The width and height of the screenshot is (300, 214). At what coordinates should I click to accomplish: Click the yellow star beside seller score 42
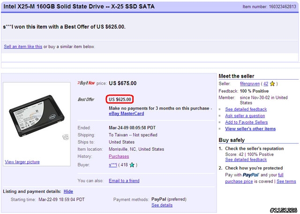point(272,84)
